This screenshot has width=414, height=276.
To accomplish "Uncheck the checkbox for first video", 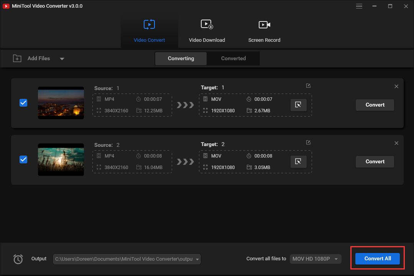I will click(23, 103).
